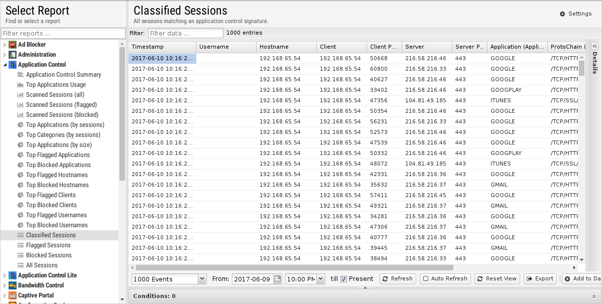
Task: Click the Application Control Lite icon
Action: 13,275
